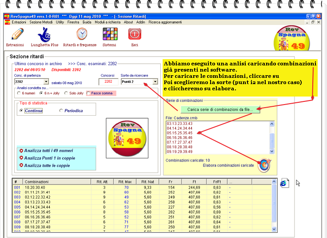This screenshot has height=238, width=327.
Task: Open Ricerca aggiornamenti menu
Action: tap(165, 22)
